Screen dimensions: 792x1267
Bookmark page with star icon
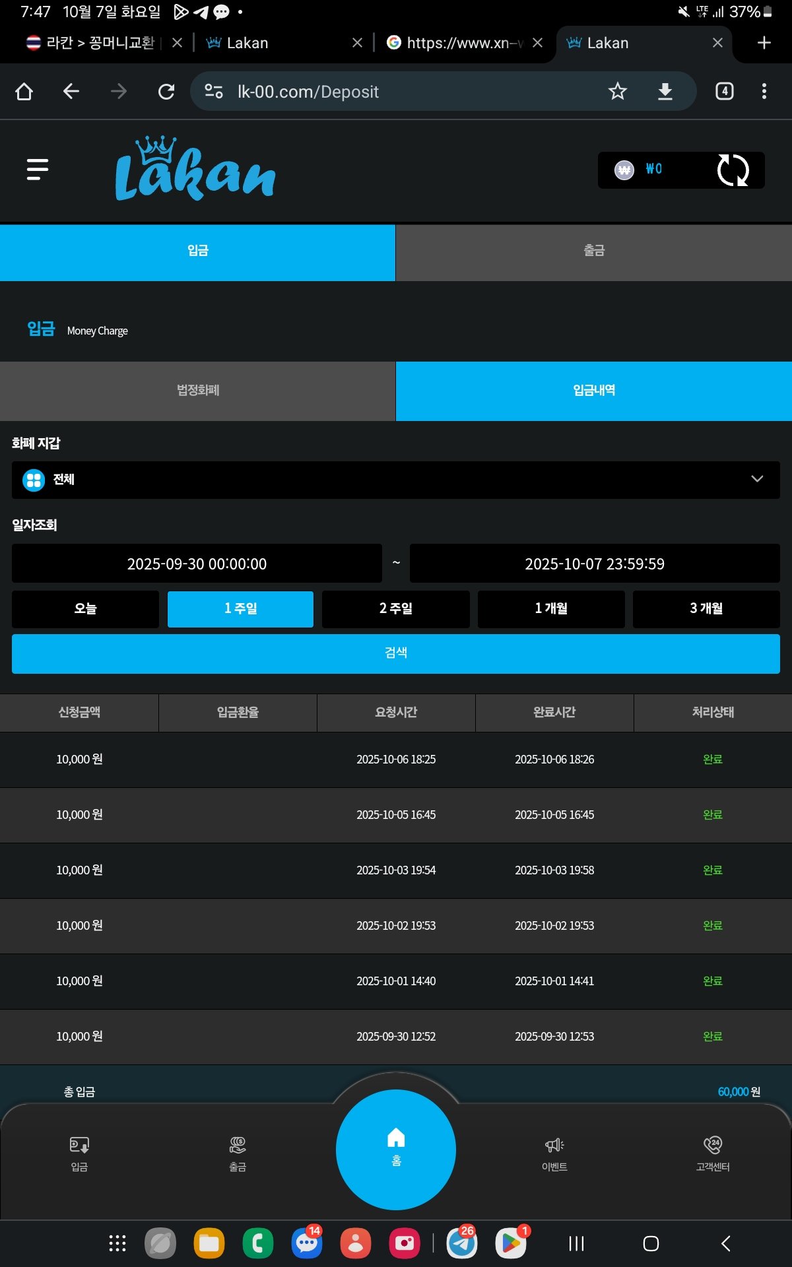click(617, 91)
